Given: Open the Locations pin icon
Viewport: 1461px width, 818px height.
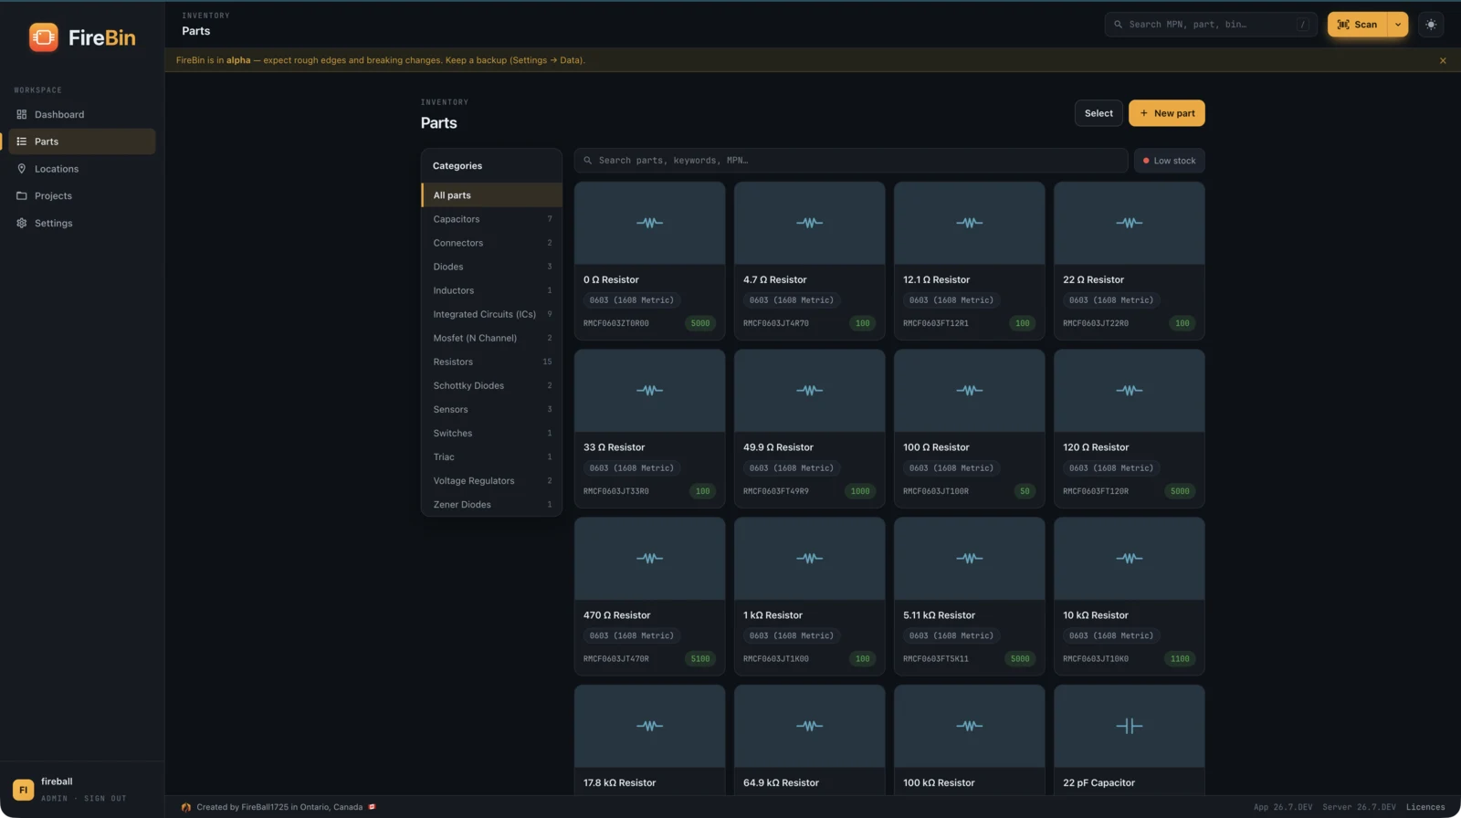Looking at the screenshot, I should 22,169.
